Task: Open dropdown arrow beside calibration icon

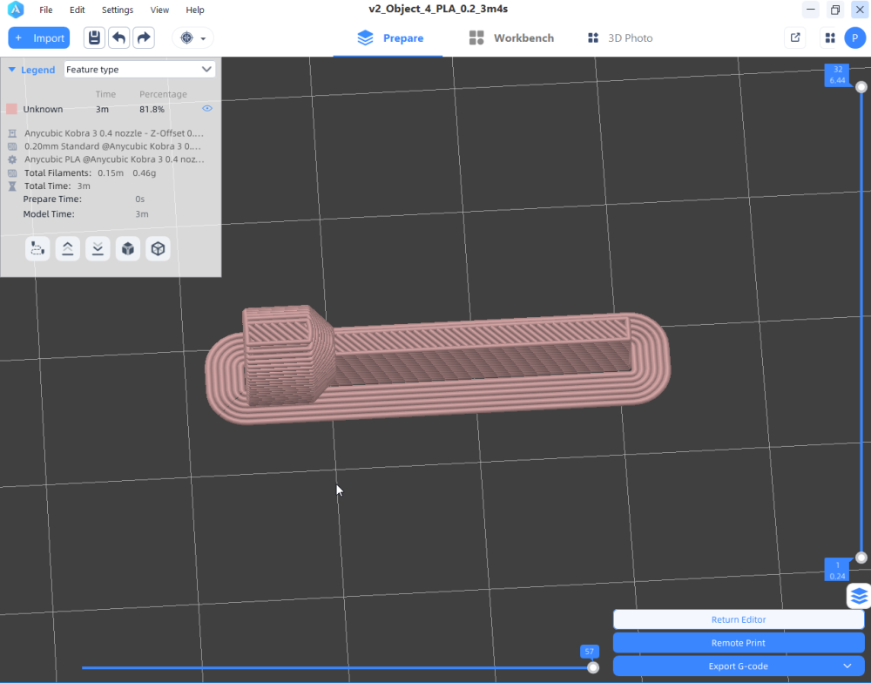Action: pyautogui.click(x=203, y=38)
